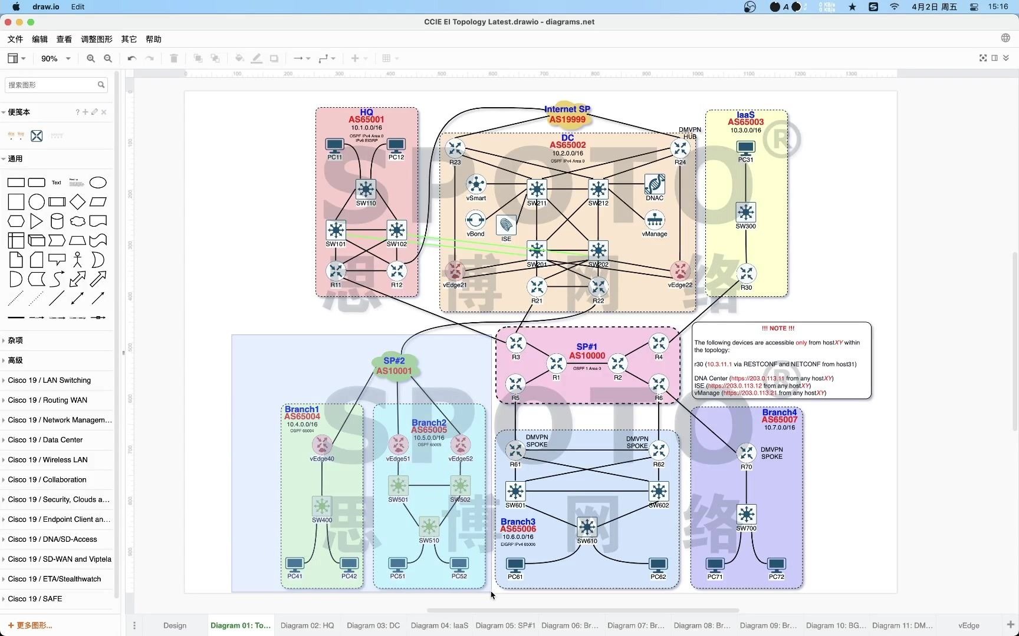The height and width of the screenshot is (636, 1019).
Task: Add a shape to the scratchpad
Action: (x=86, y=112)
